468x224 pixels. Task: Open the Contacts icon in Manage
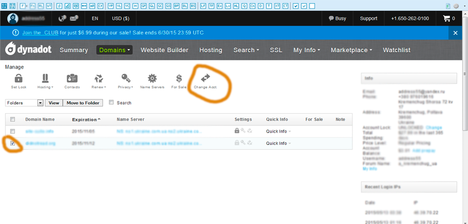tap(72, 79)
